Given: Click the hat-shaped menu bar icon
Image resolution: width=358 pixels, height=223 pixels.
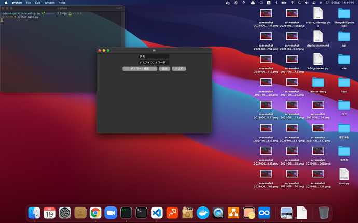Looking at the screenshot, I should pyautogui.click(x=253, y=3).
